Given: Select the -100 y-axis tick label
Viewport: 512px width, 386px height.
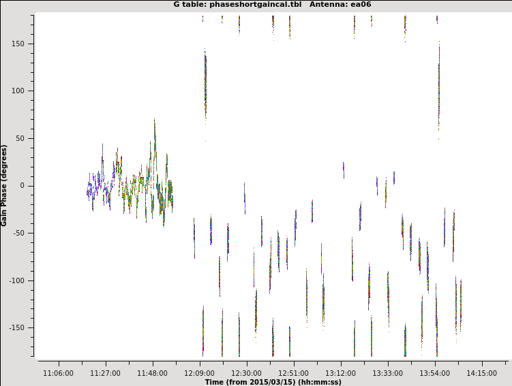Looking at the screenshot, I should [x=25, y=280].
